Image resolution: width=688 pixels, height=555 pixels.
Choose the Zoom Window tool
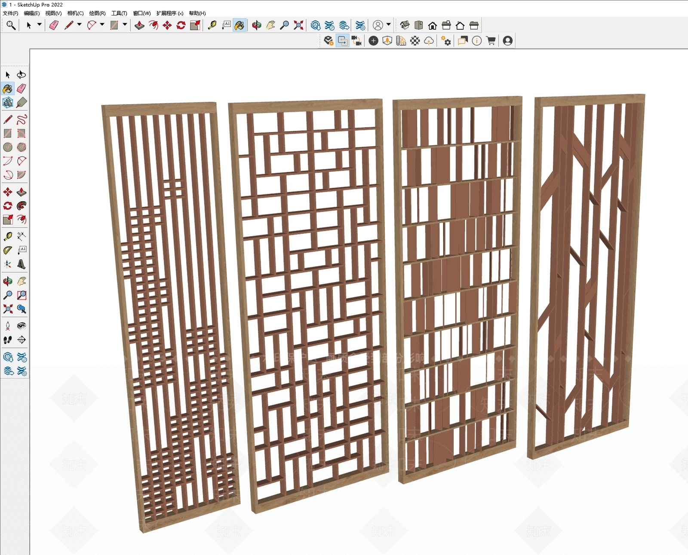21,295
